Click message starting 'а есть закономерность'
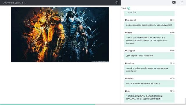Image resolution: width=186 pixels, height=105 pixels. point(149,40)
